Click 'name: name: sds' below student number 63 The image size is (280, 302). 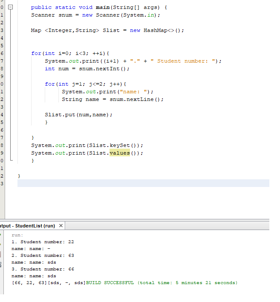click(34, 262)
